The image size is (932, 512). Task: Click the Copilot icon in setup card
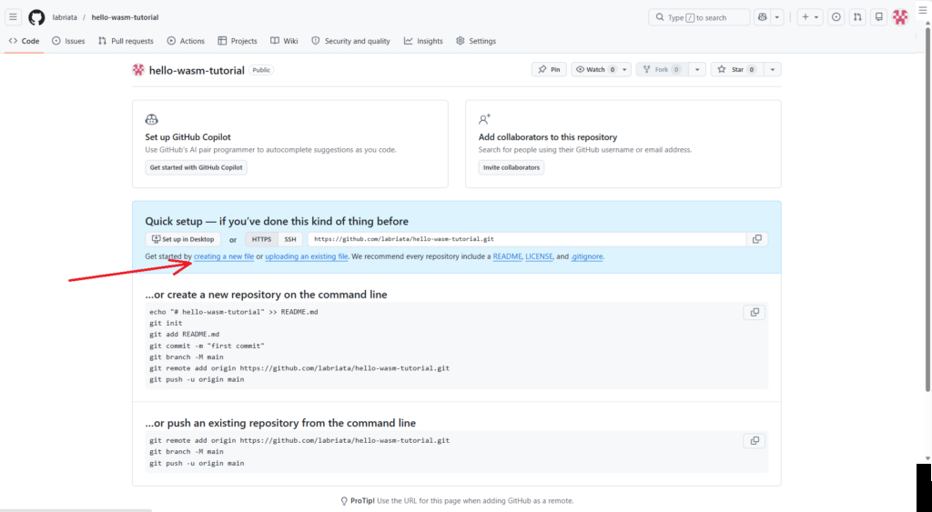coord(152,119)
